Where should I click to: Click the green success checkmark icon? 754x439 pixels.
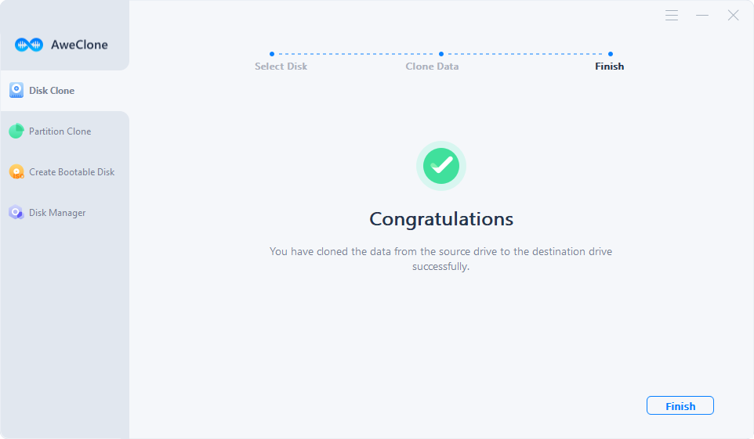pyautogui.click(x=441, y=166)
